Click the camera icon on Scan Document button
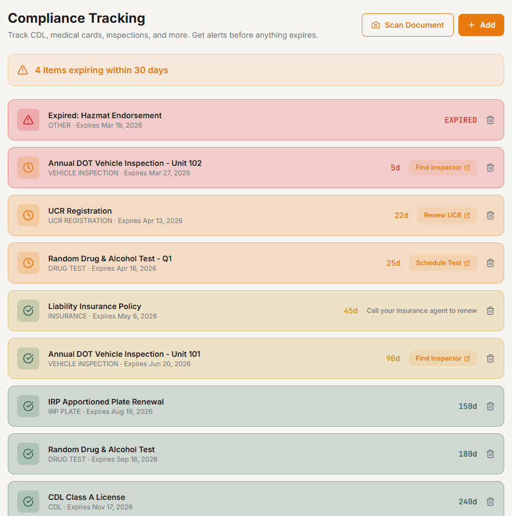Screen dimensions: 512x516 376,25
